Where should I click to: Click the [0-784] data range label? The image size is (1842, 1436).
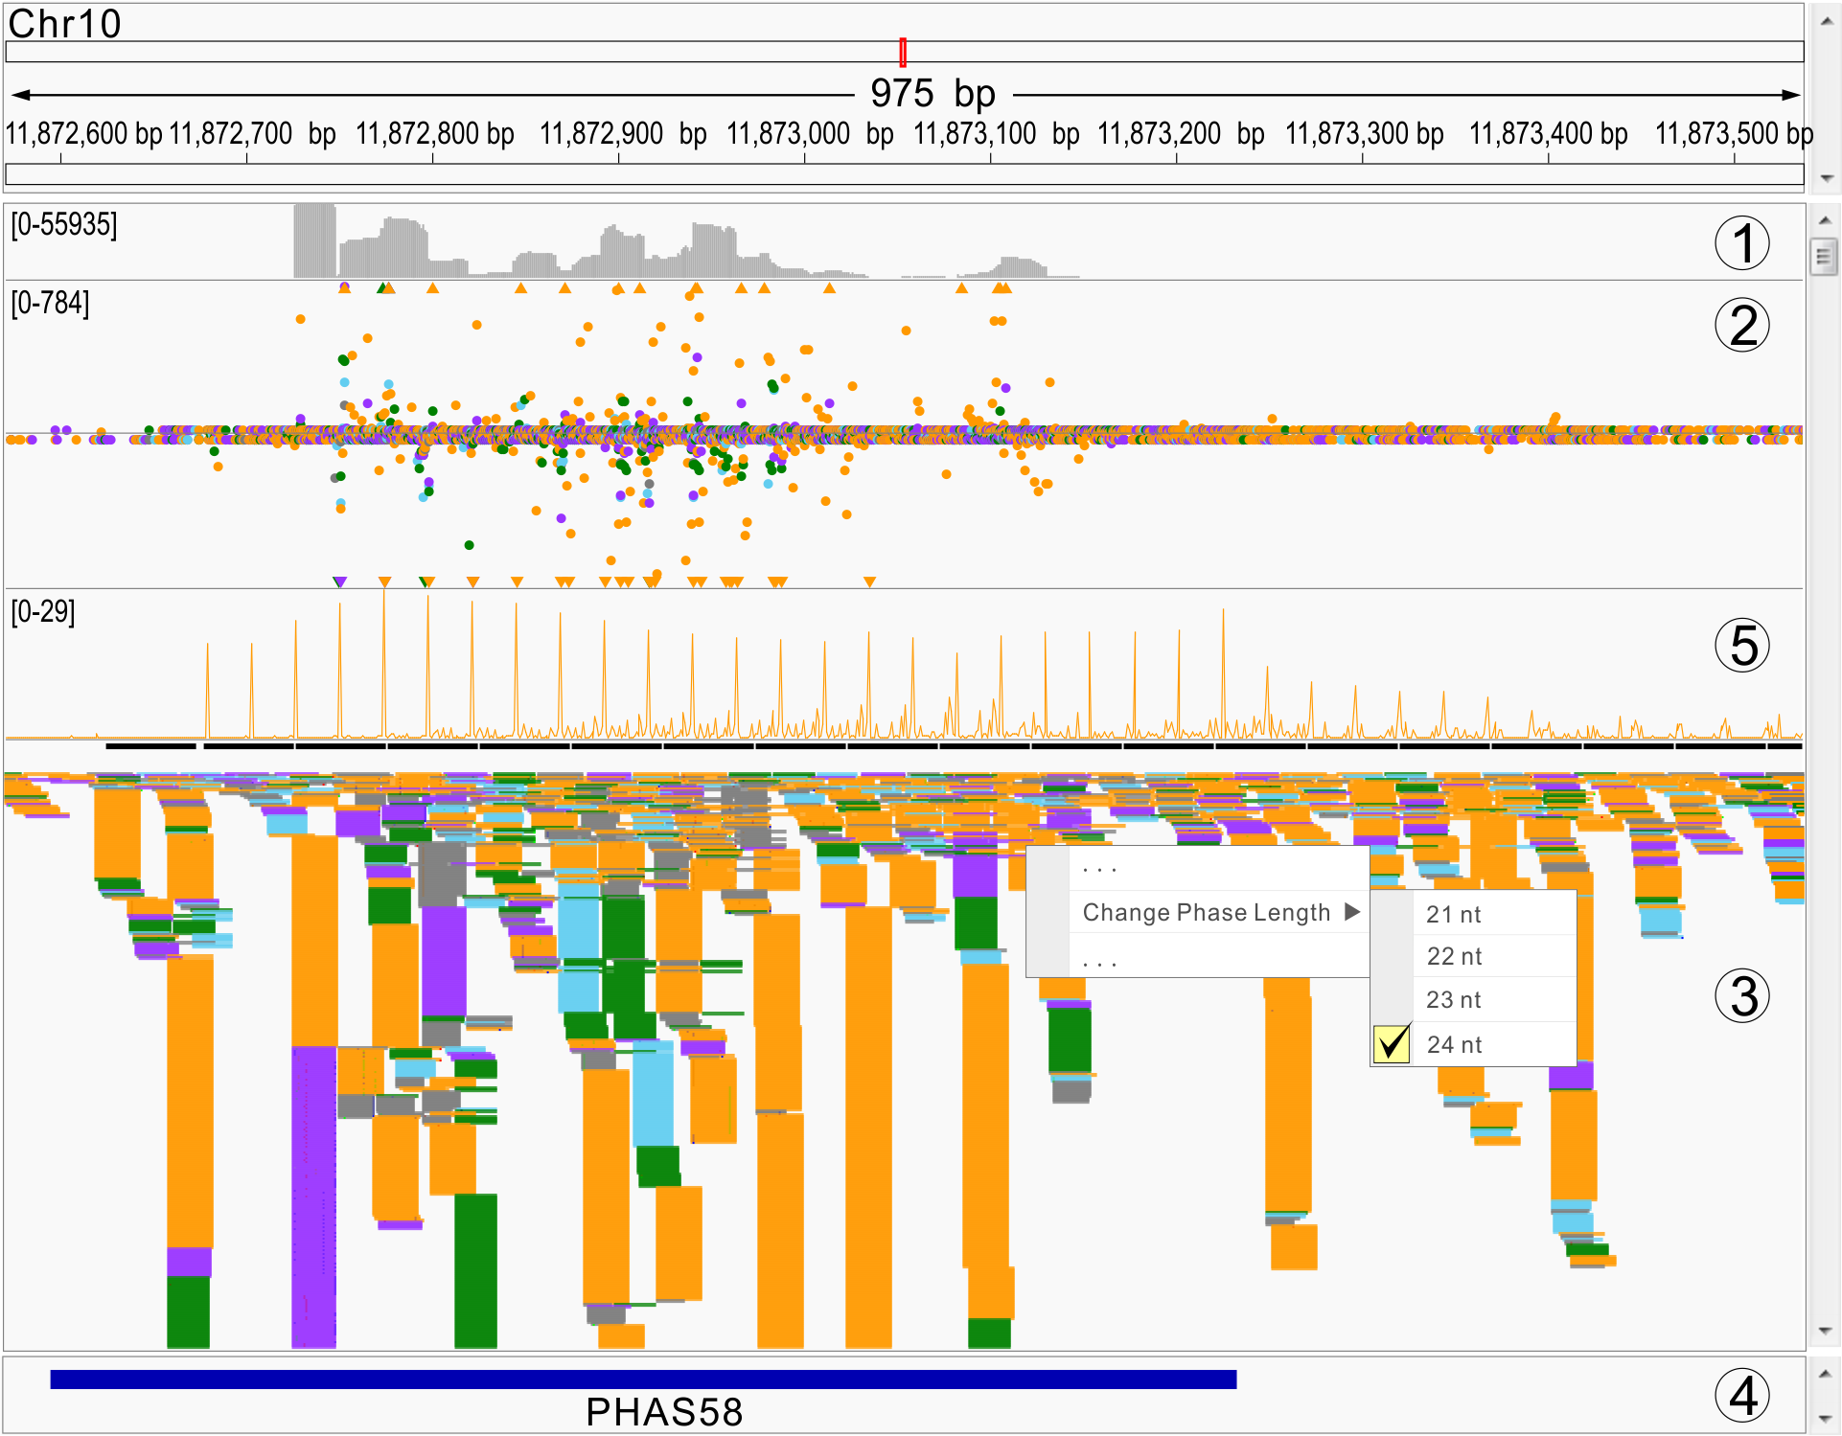[50, 303]
